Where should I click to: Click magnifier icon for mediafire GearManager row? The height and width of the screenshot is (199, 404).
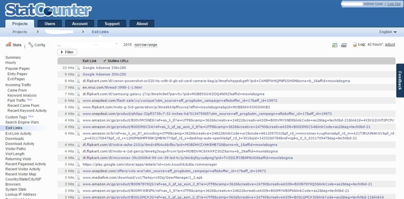[77, 178]
